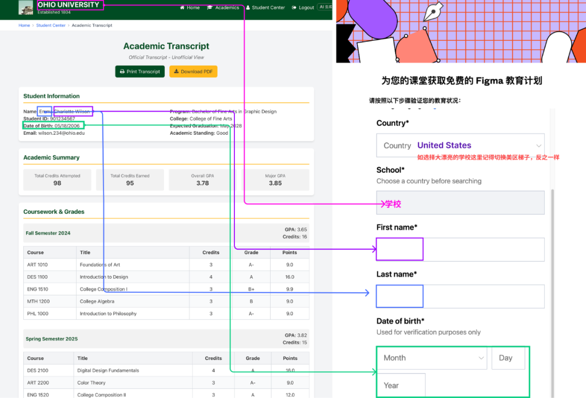Click the Date of Birth 05/18/2006 text
The width and height of the screenshot is (586, 398).
(52, 125)
